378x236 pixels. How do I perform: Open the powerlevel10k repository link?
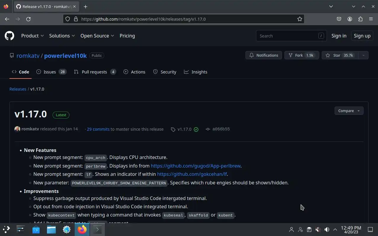(x=65, y=55)
